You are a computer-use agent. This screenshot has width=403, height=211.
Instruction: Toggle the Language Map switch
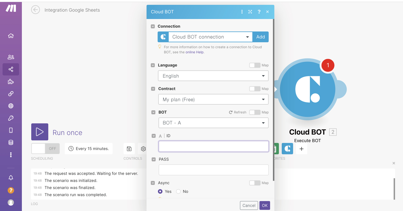pyautogui.click(x=255, y=65)
